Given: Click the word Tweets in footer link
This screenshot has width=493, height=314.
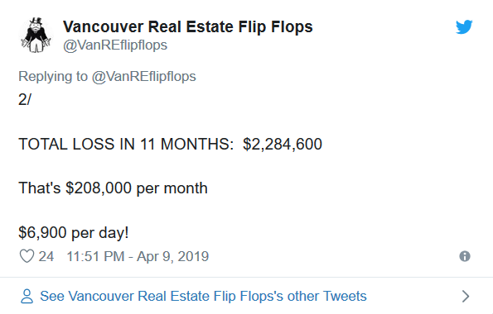Looking at the screenshot, I should coord(345,296).
